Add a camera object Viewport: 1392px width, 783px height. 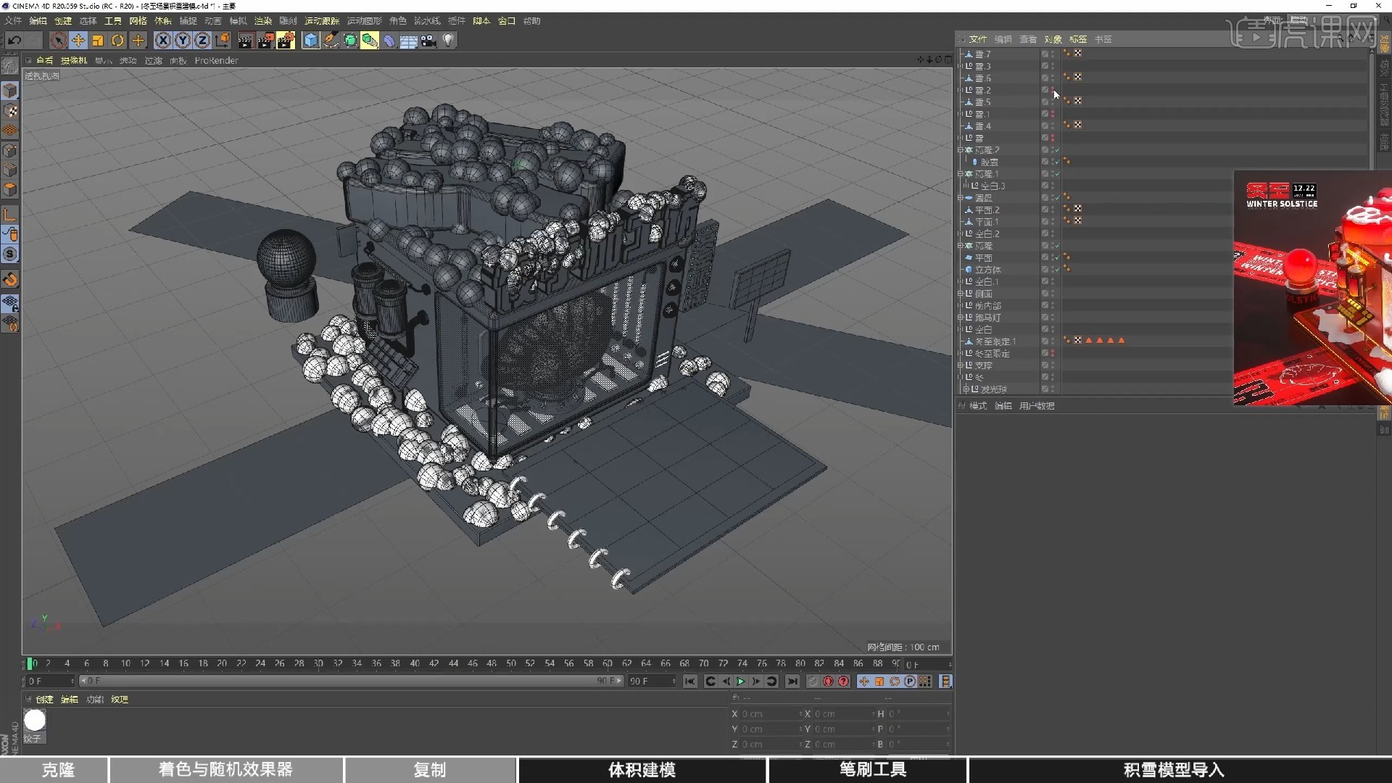(428, 41)
